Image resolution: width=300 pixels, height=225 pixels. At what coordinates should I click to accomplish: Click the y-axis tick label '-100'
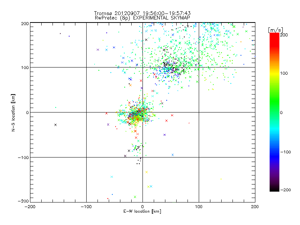click(x=23, y=157)
